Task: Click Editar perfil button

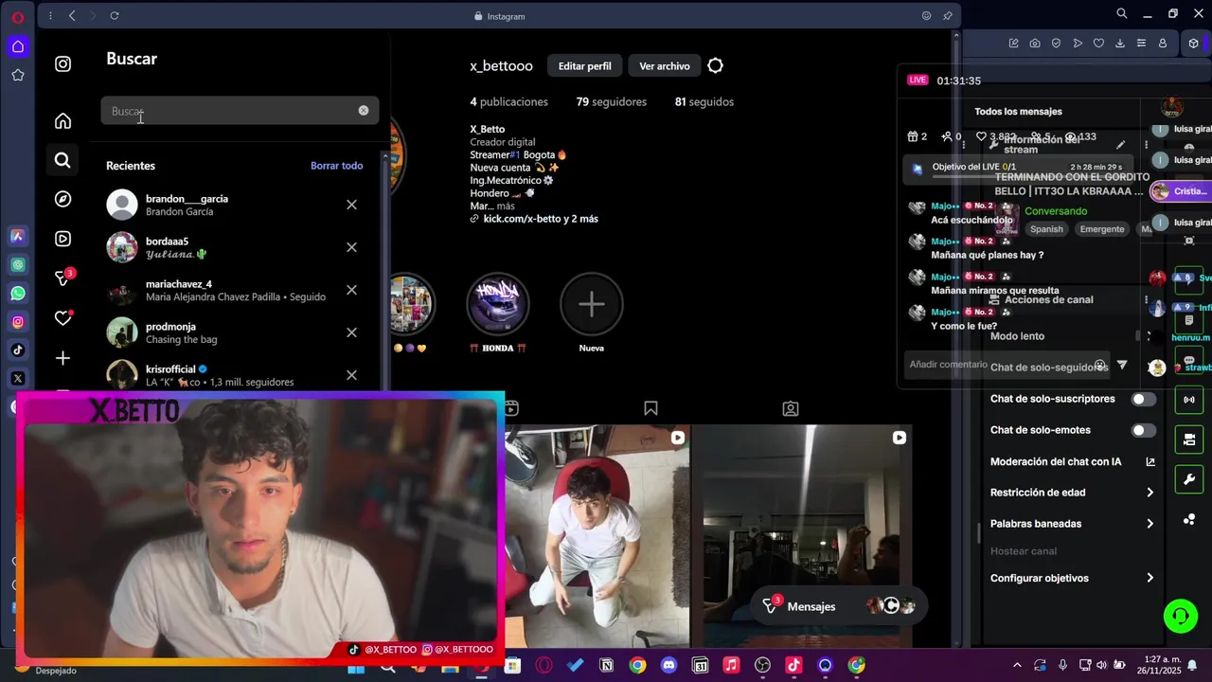Action: pyautogui.click(x=584, y=65)
